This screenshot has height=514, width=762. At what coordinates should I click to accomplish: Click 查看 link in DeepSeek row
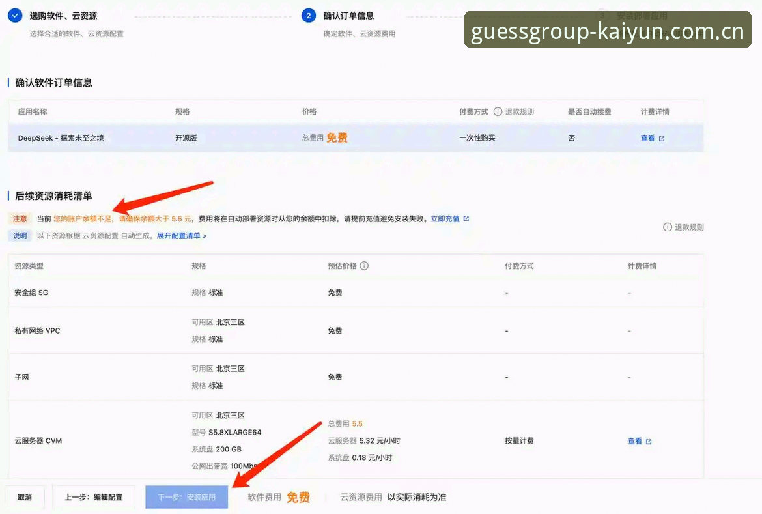point(647,138)
